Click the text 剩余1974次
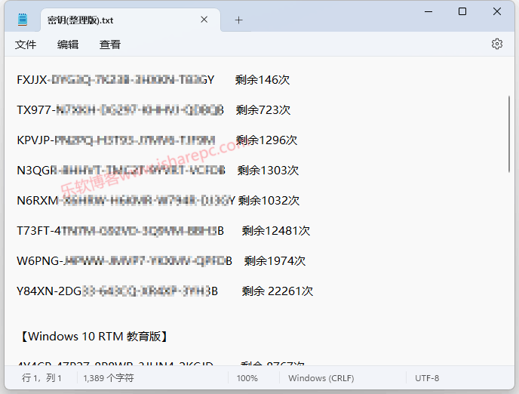The height and width of the screenshot is (394, 519). click(x=275, y=261)
